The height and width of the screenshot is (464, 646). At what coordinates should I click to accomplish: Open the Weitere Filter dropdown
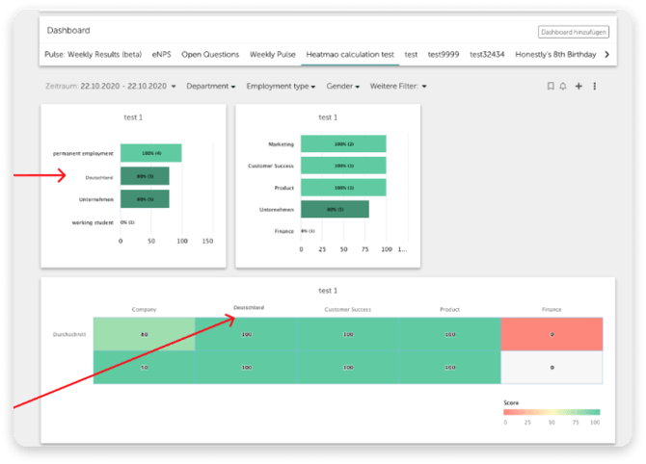point(397,87)
